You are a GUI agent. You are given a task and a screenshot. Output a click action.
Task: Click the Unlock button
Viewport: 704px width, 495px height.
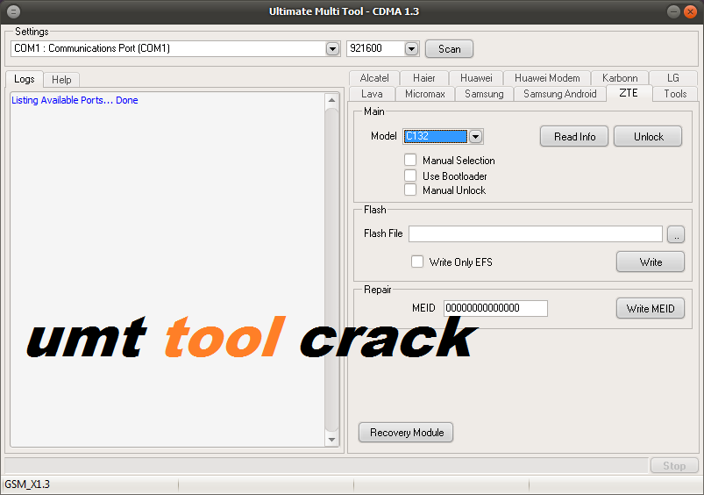(x=648, y=137)
